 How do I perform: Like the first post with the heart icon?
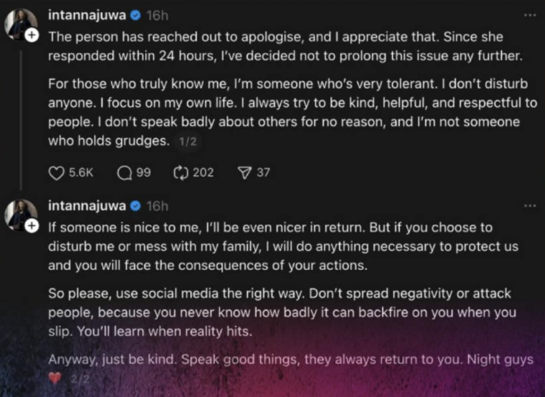(x=56, y=172)
